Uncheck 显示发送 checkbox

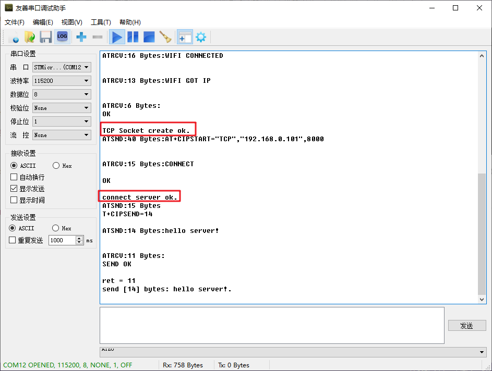14,188
